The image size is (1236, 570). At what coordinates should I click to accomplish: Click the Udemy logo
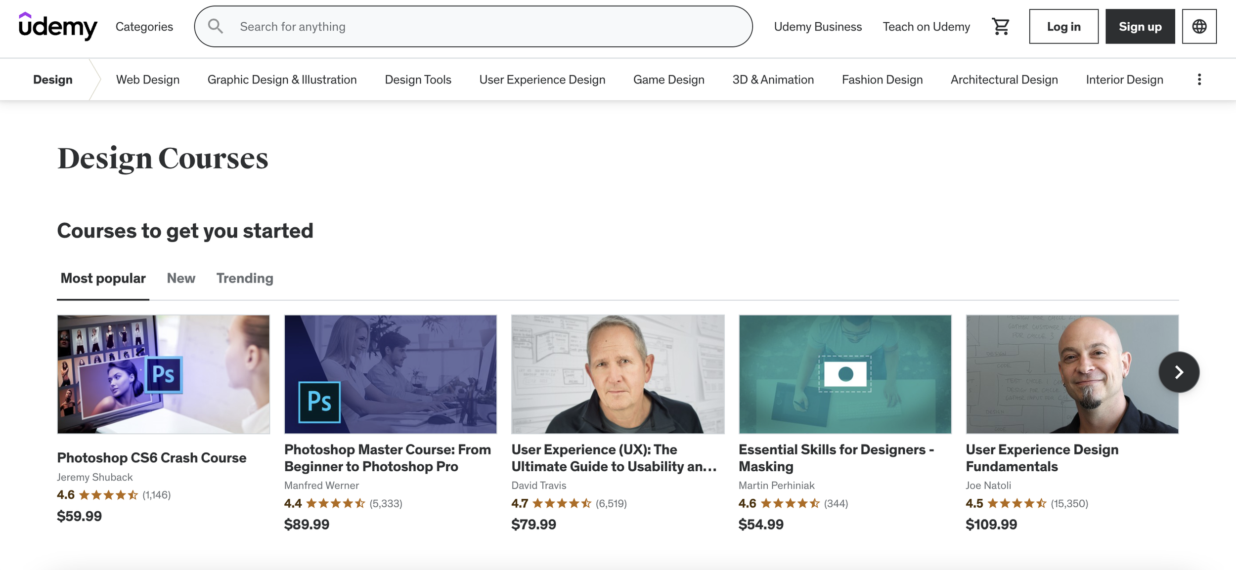(58, 26)
